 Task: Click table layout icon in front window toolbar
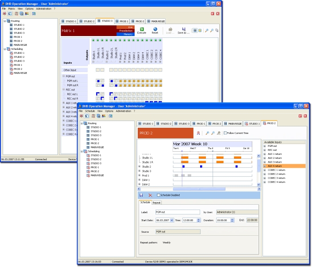[111, 116]
